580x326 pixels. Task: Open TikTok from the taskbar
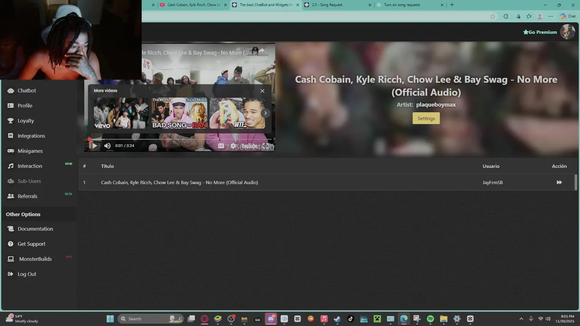click(350, 319)
